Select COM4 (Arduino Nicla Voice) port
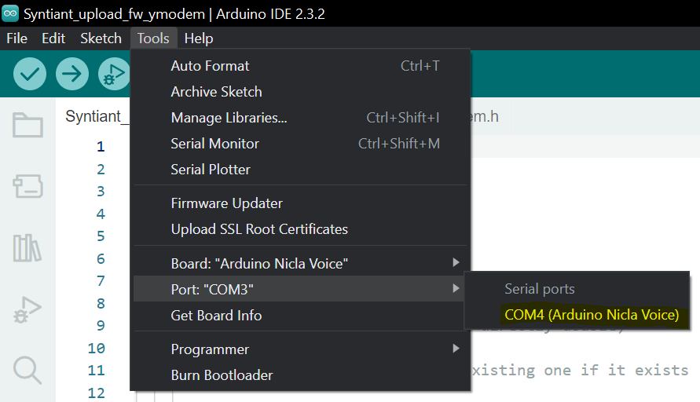The image size is (700, 402). tap(591, 315)
